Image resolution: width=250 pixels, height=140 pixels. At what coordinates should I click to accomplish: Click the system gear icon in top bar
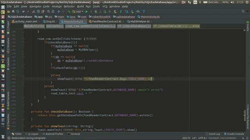[247, 2]
